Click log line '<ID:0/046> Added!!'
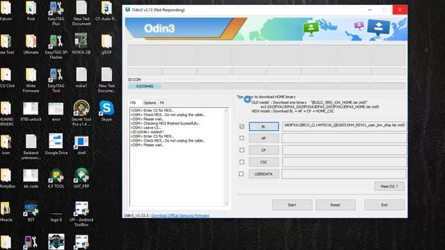Viewport: 445px width, 250px height. coord(147,132)
